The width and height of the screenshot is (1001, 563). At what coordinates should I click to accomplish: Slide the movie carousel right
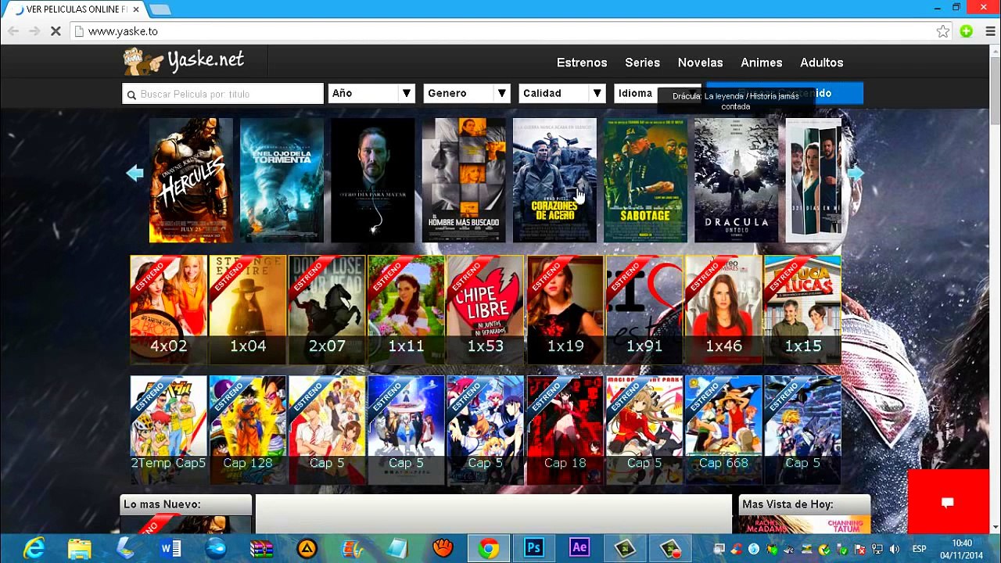(x=856, y=174)
